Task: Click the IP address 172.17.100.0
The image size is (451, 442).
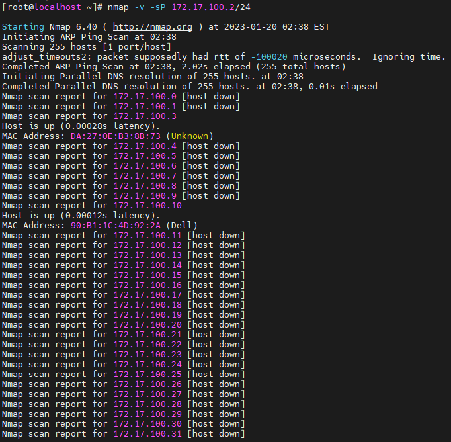Action: 144,97
